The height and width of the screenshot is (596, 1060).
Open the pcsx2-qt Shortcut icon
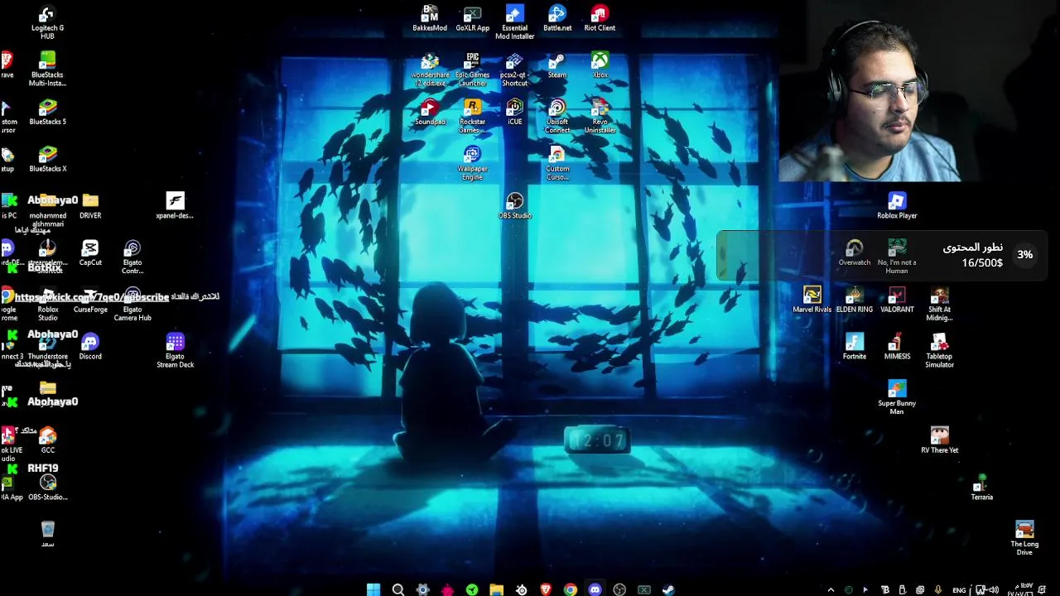[514, 70]
